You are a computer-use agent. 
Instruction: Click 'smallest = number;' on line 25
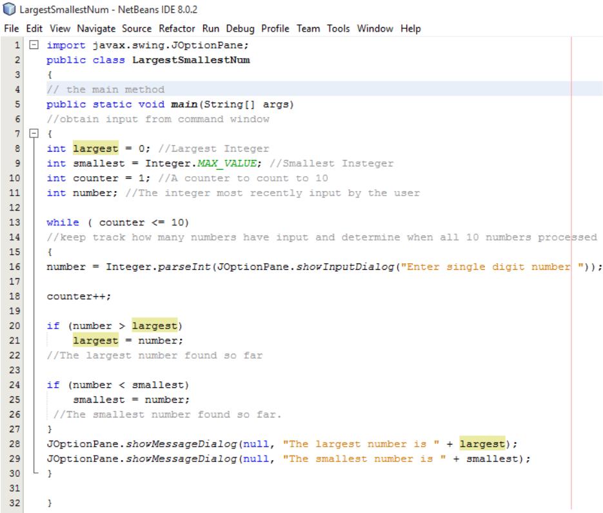coord(132,399)
